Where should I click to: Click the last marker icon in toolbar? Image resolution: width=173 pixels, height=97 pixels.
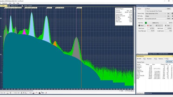(x=46, y=93)
